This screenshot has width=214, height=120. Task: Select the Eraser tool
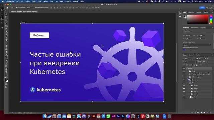tap(6, 46)
